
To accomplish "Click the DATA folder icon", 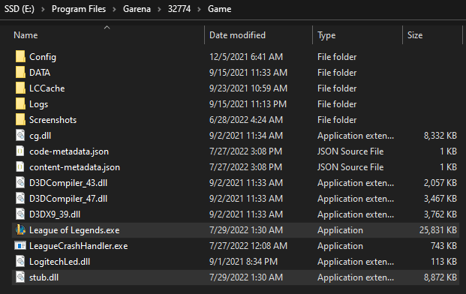I will pyautogui.click(x=20, y=72).
